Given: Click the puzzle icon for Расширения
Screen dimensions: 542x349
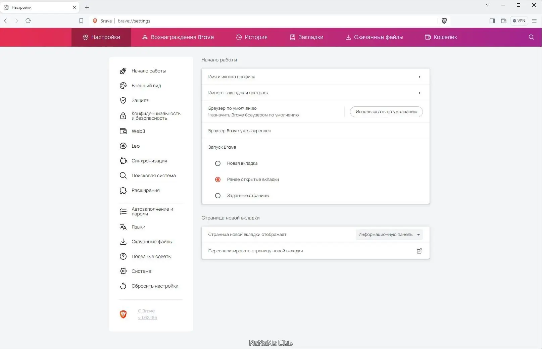Looking at the screenshot, I should point(123,190).
